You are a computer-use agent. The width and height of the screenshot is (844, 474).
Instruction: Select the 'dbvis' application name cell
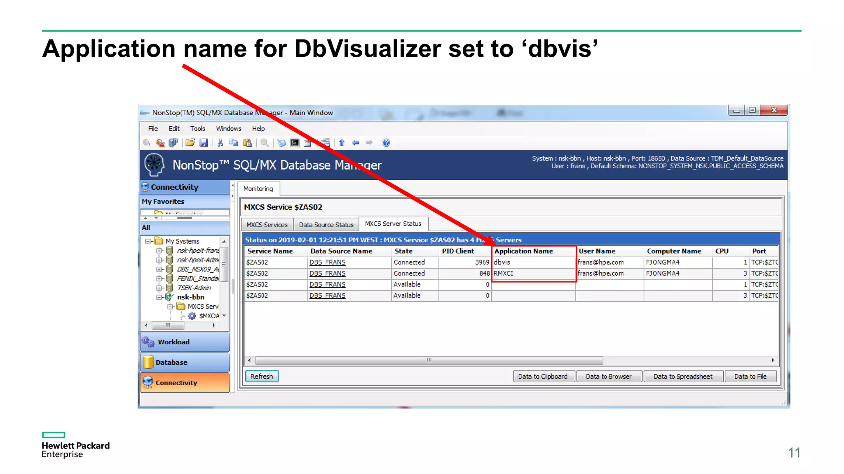coord(533,262)
